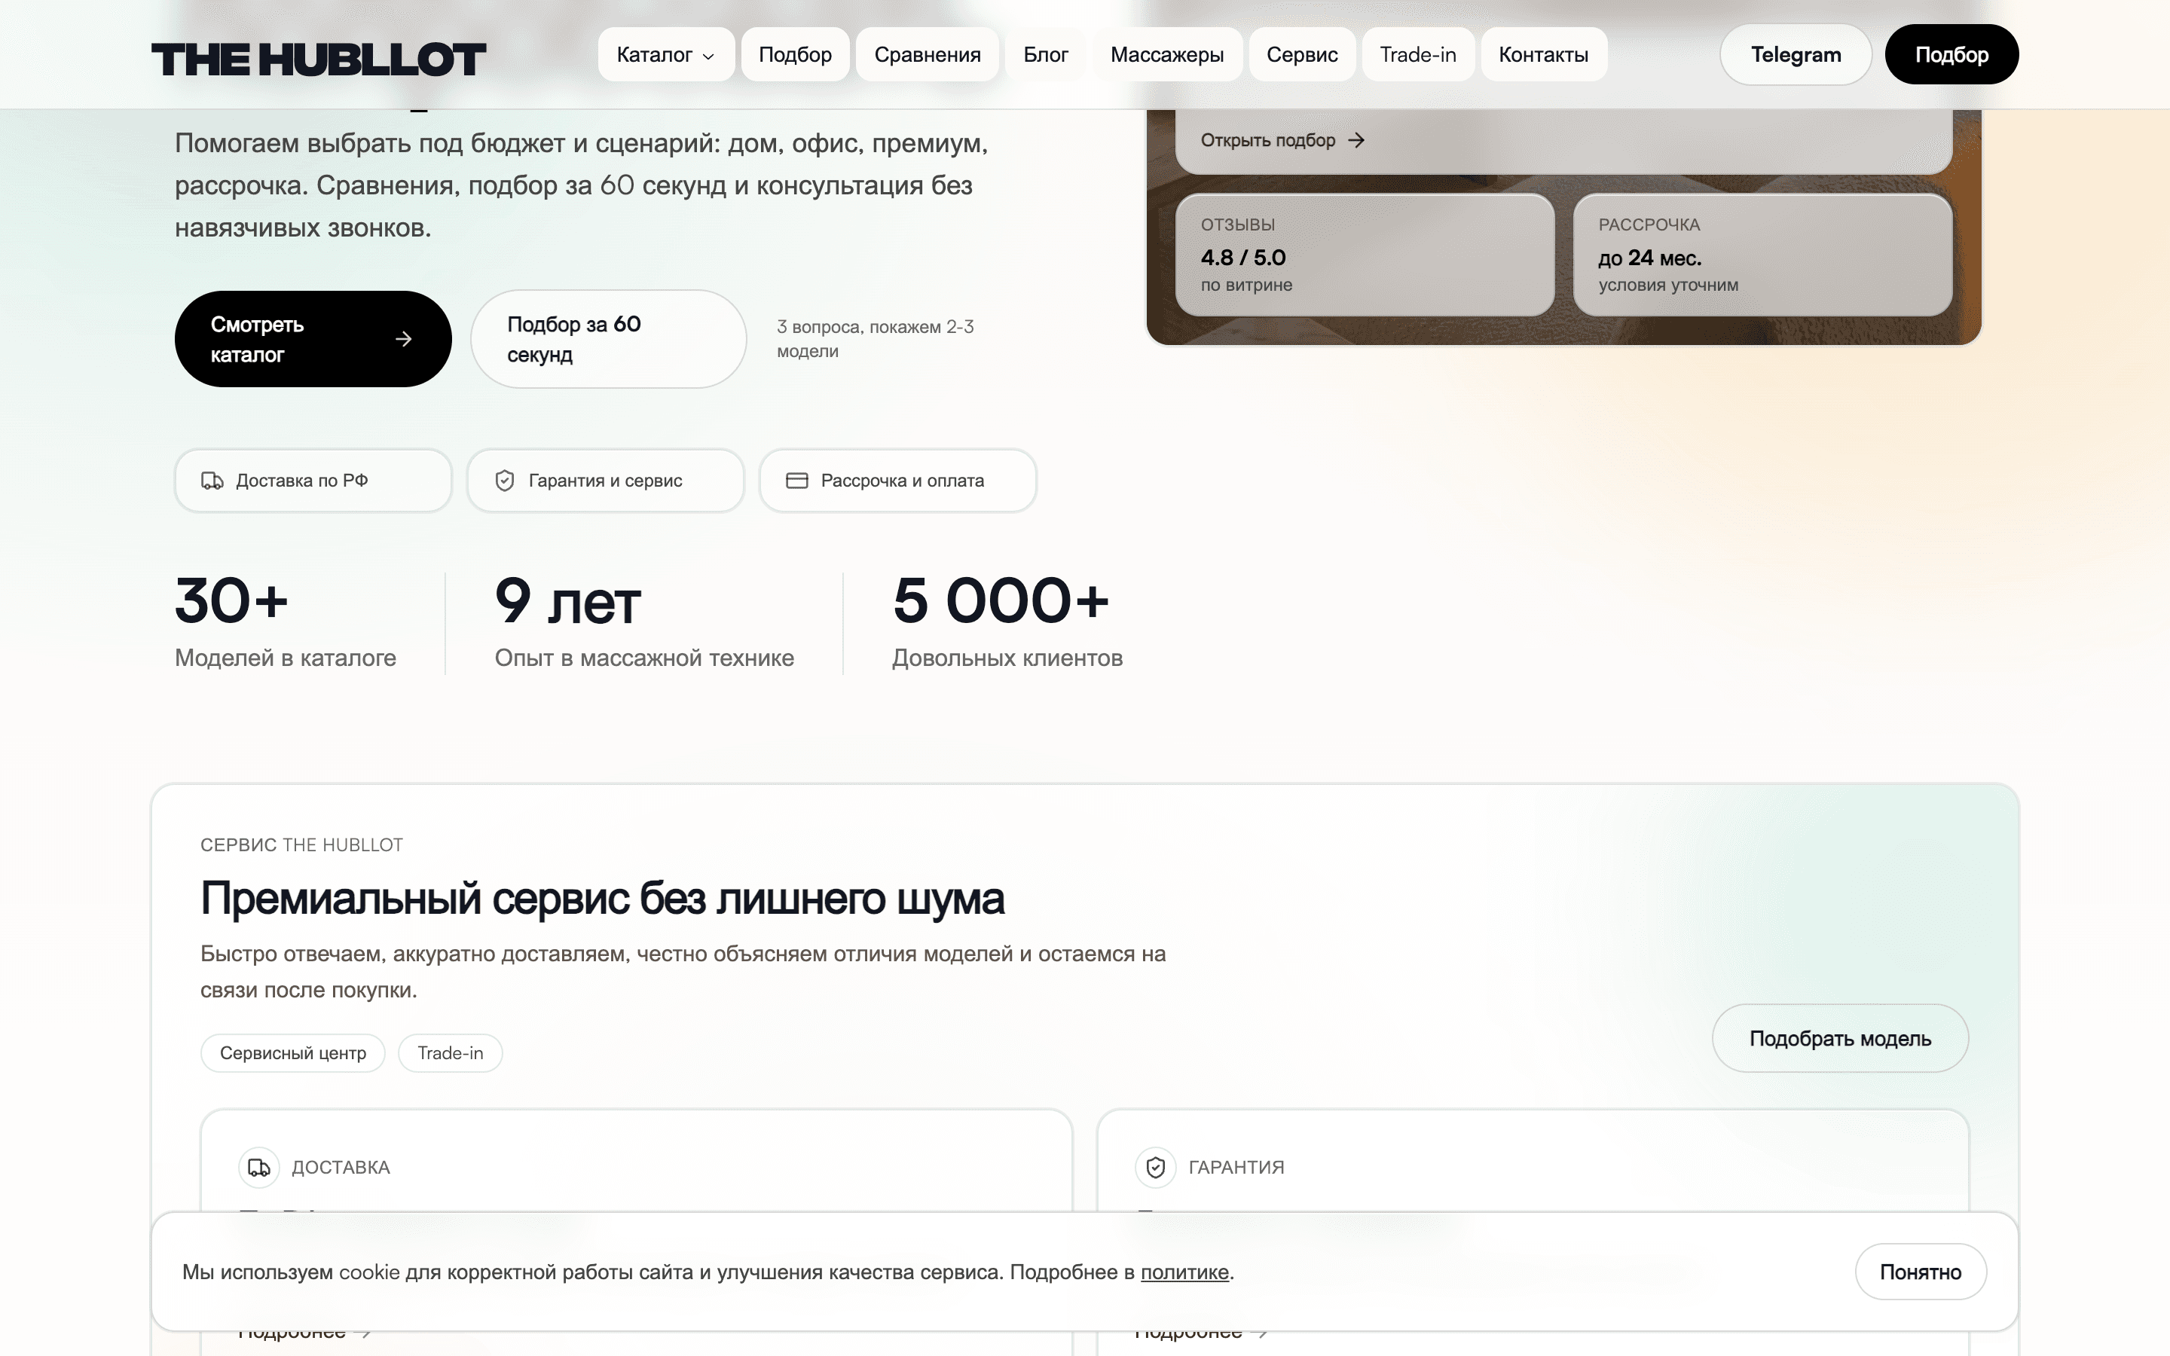
Task: Open Массажеры menu item
Action: click(1166, 55)
